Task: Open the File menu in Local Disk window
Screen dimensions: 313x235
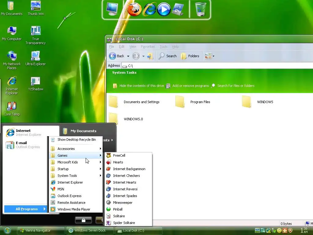Action: [x=112, y=47]
